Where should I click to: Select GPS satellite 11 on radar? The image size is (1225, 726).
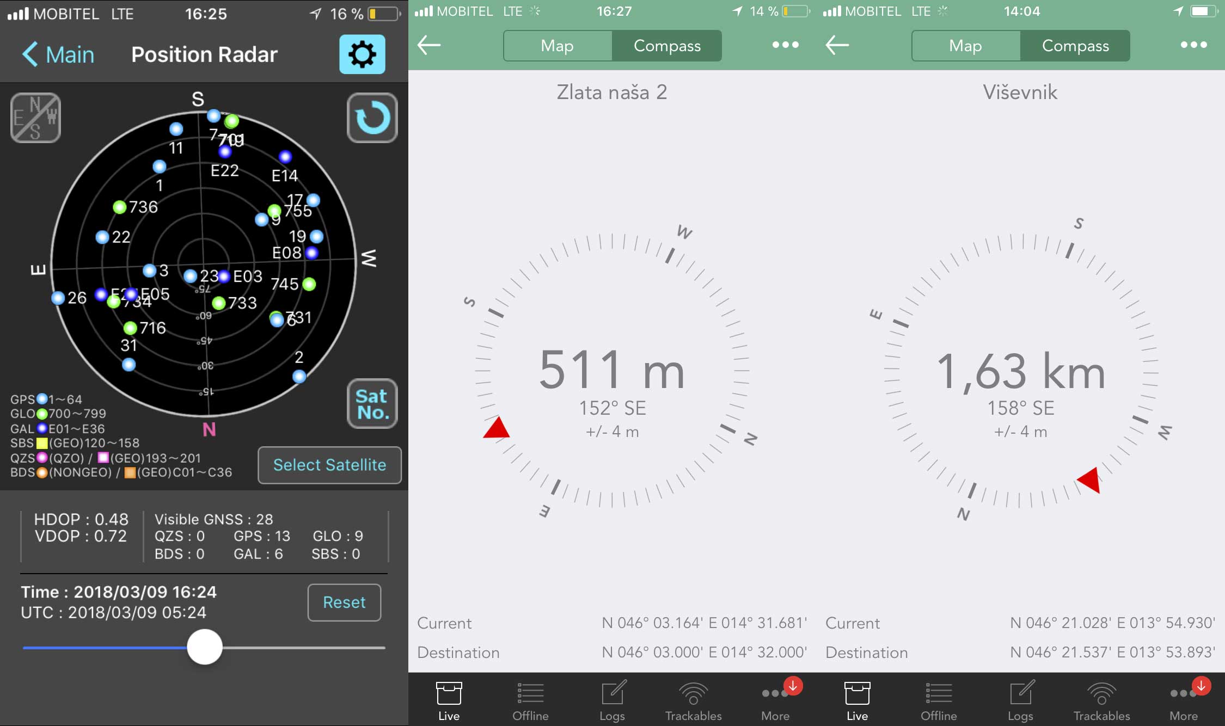(x=176, y=129)
